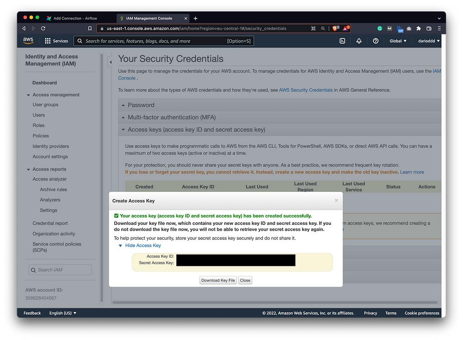Open Cookie preferences in the footer
Screen dimensions: 463x340
pos(422,313)
